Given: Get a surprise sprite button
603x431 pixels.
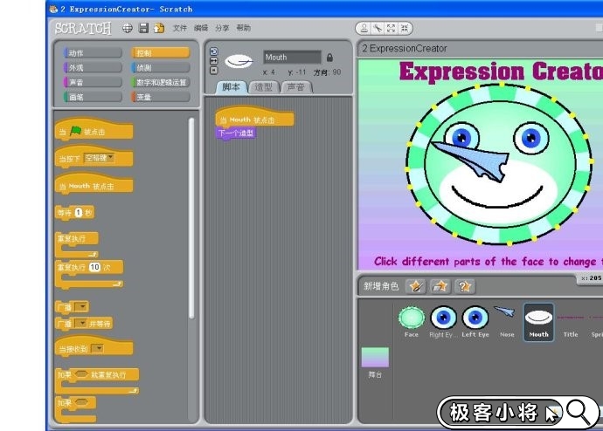Looking at the screenshot, I should tap(465, 286).
